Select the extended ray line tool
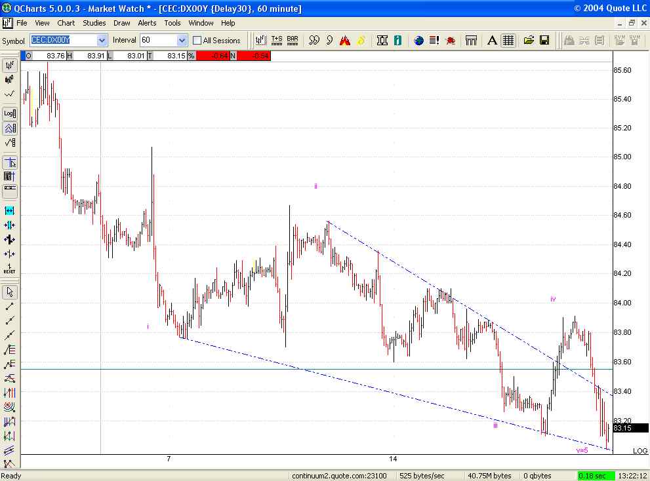The height and width of the screenshot is (481, 650). point(9,320)
